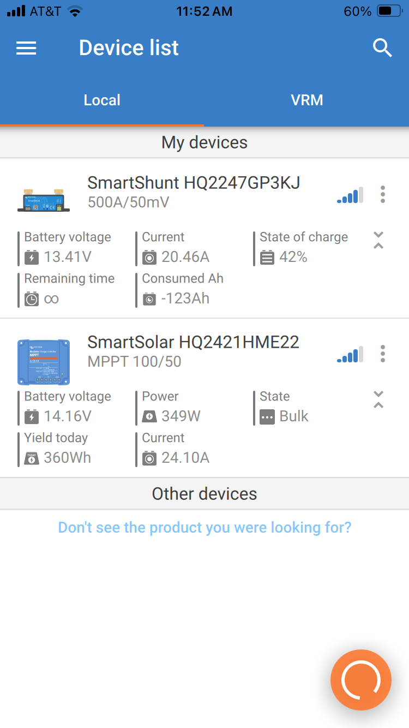The width and height of the screenshot is (409, 728).
Task: Open SmartSolar HQ2421HME22 device
Action: [x=193, y=342]
